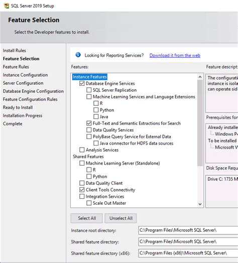Viewport: 238px width, 263px height.
Task: Click scrollbar down arrow in Features list
Action: click(200, 204)
